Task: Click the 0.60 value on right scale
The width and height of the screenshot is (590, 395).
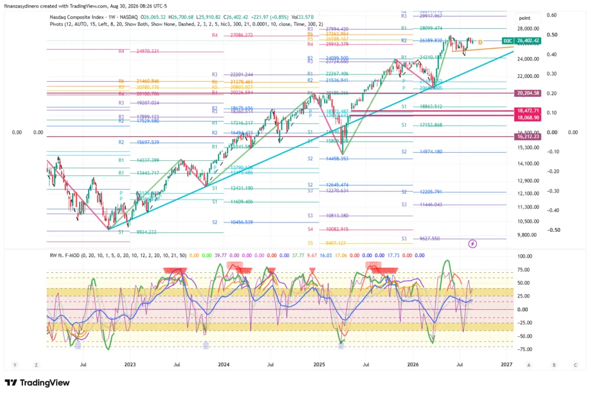Action: [x=551, y=15]
